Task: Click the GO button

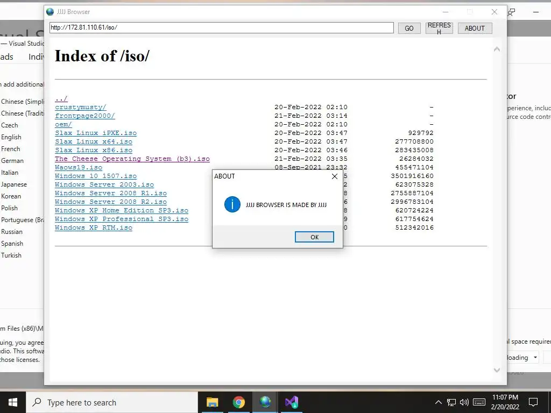Action: 409,29
